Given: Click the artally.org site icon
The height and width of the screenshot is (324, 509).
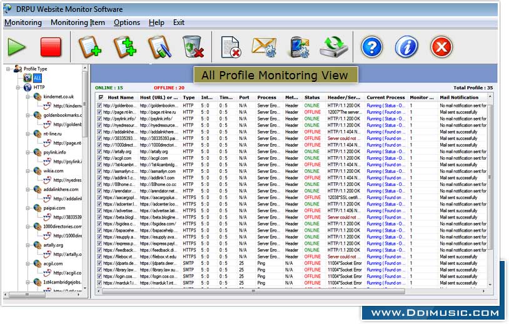Looking at the screenshot, I should coord(38,245).
